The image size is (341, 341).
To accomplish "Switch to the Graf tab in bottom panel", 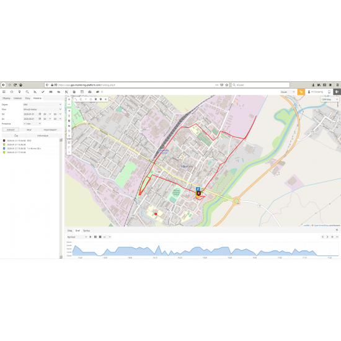I will 77,231.
